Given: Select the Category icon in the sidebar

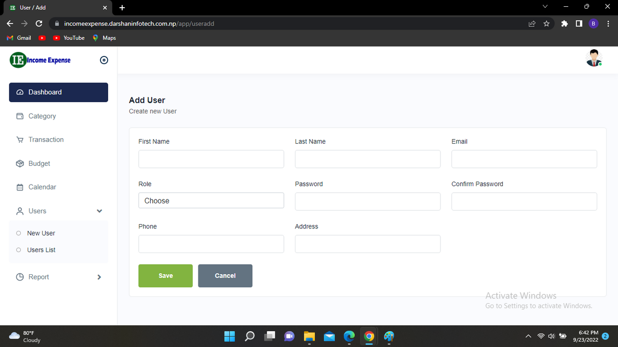Looking at the screenshot, I should [x=19, y=116].
